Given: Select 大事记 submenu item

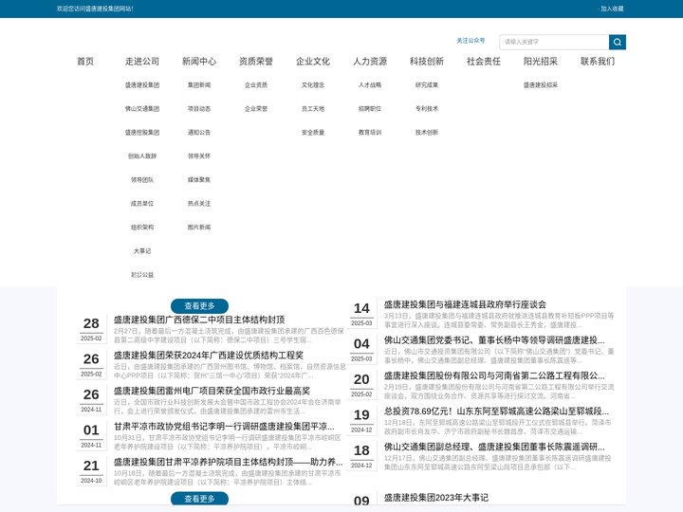Looking at the screenshot, I should 142,250.
